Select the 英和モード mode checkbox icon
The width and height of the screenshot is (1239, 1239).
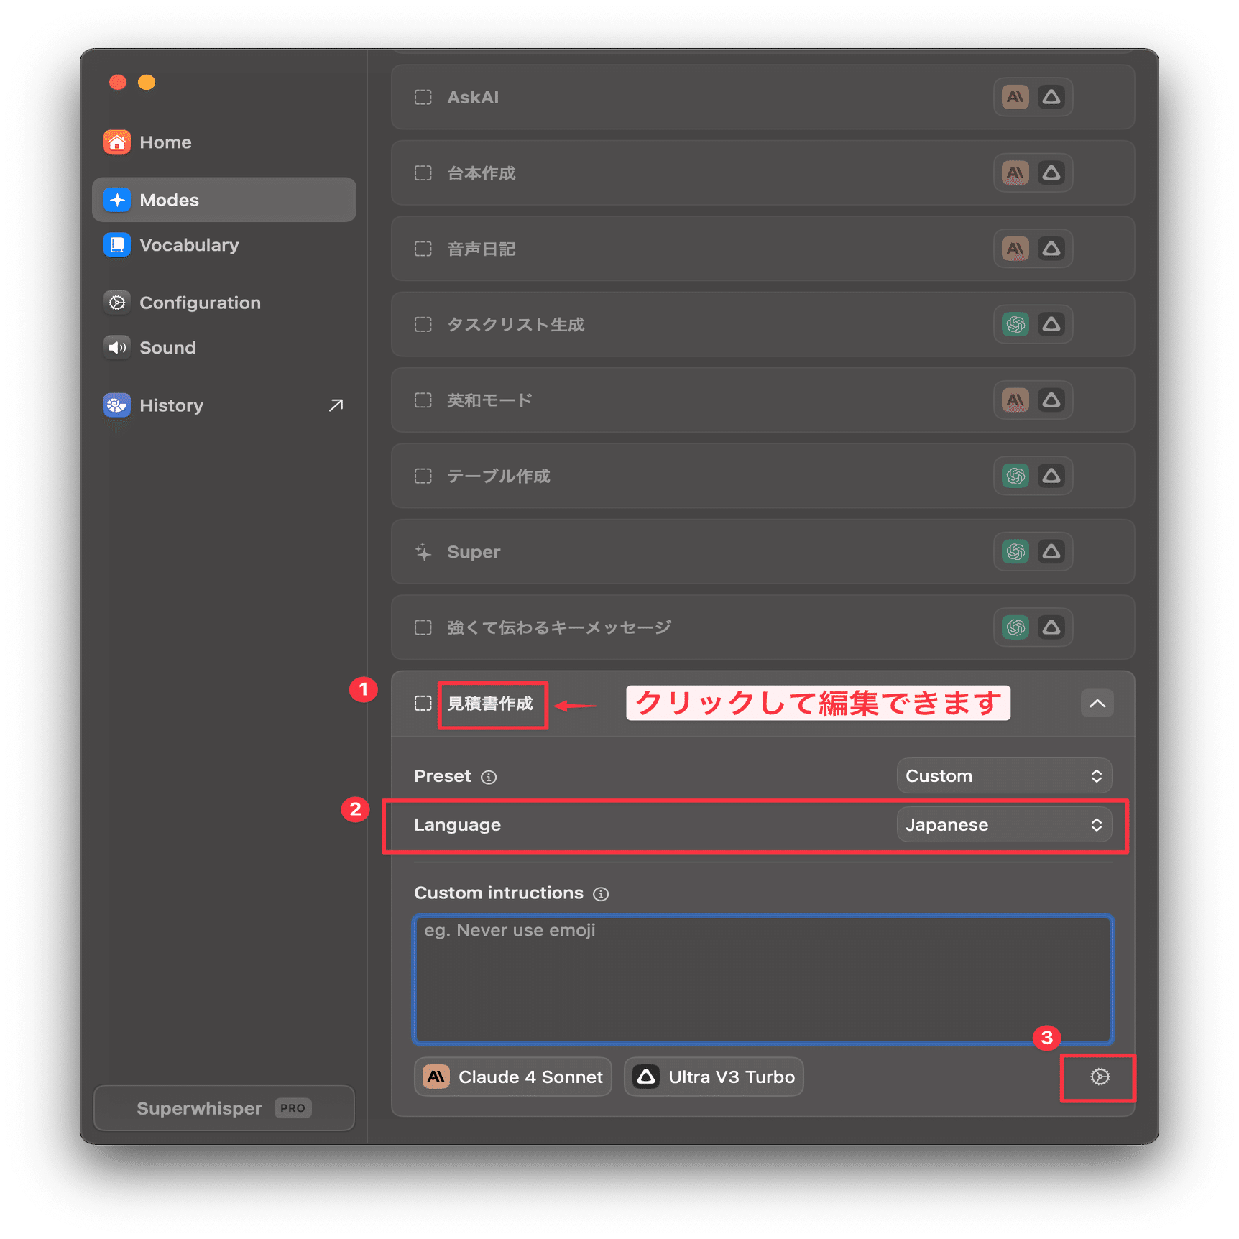[x=423, y=400]
